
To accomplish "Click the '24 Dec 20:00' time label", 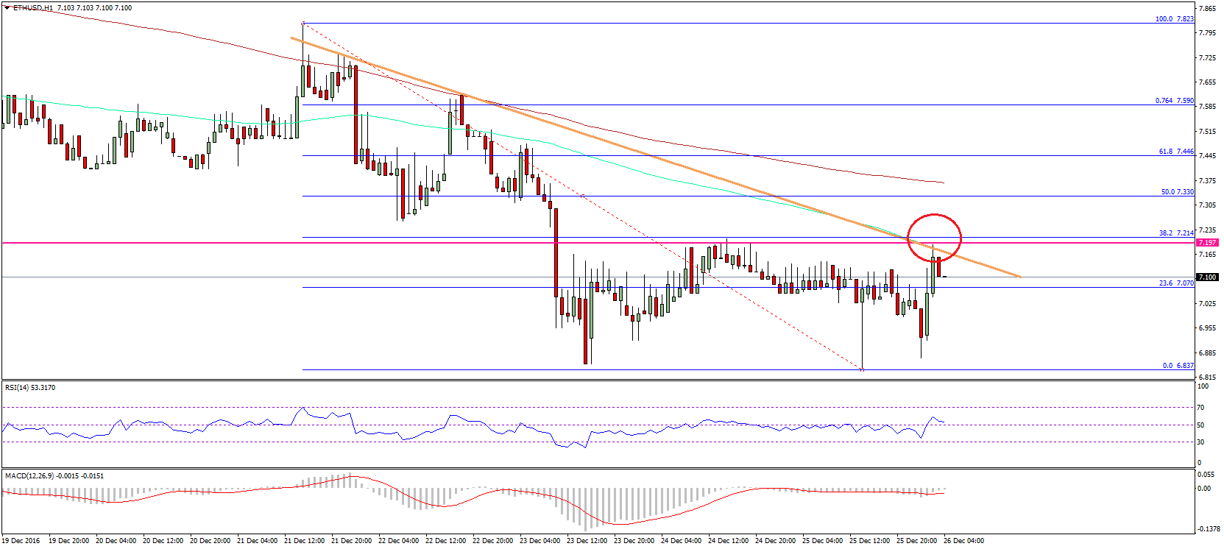I will coord(776,541).
